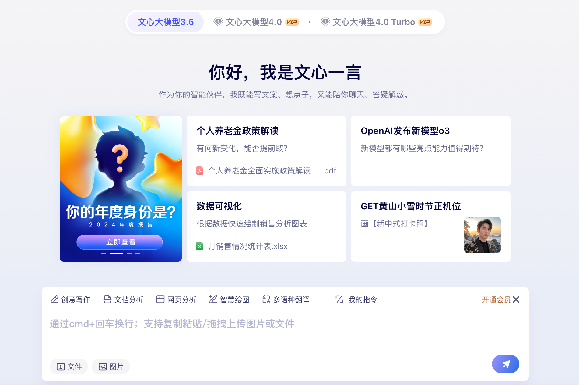Image resolution: width=579 pixels, height=385 pixels.
Task: Select 文档分析 document analysis tool
Action: pyautogui.click(x=123, y=299)
